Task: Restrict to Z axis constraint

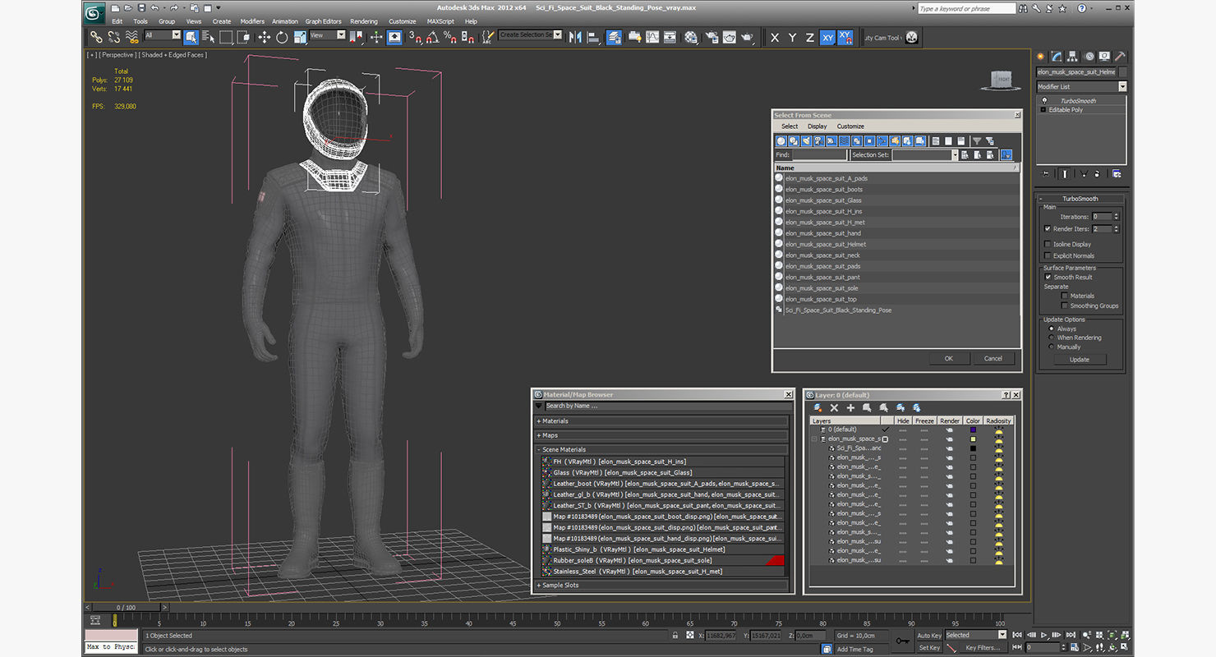Action: click(x=809, y=38)
